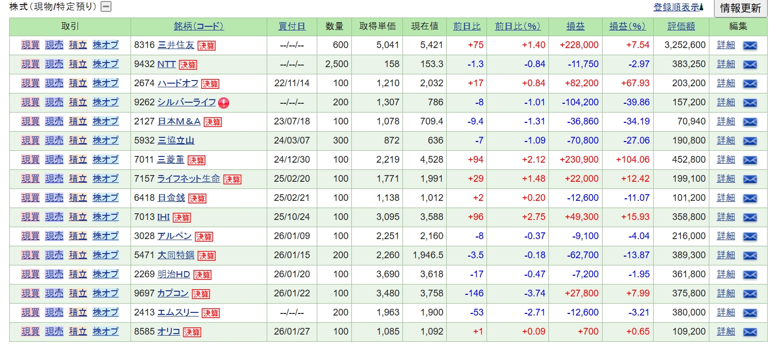Click the mail icon in the オリコ row
Screen dimensions: 778x347
(749, 332)
